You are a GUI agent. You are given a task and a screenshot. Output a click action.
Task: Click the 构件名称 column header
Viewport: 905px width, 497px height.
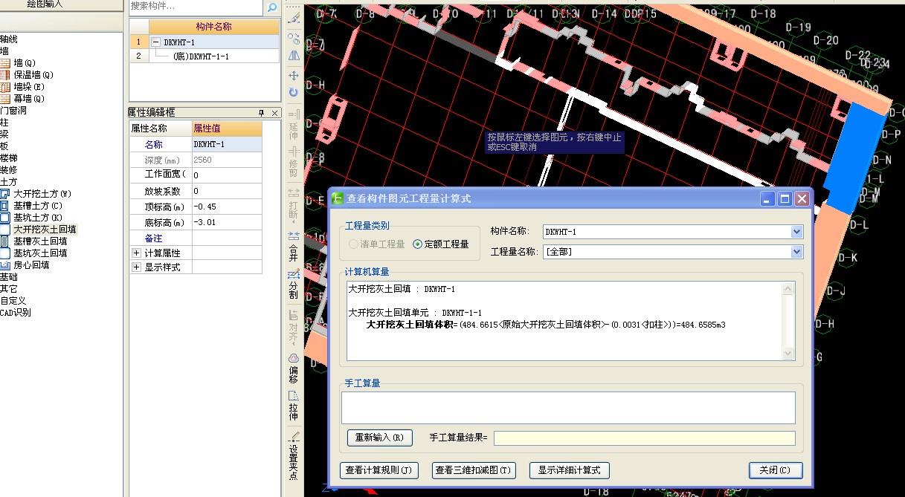point(214,26)
